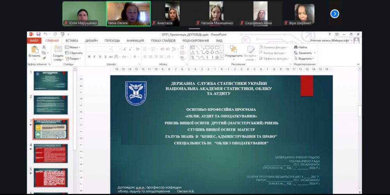Viewport: 390px width, 195px height.
Task: Open the text direction option
Action: coord(182,47)
